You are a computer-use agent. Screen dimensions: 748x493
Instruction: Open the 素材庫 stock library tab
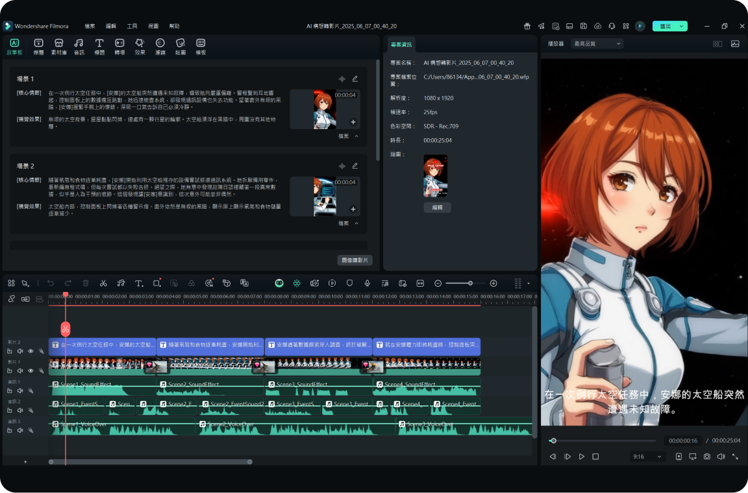58,47
